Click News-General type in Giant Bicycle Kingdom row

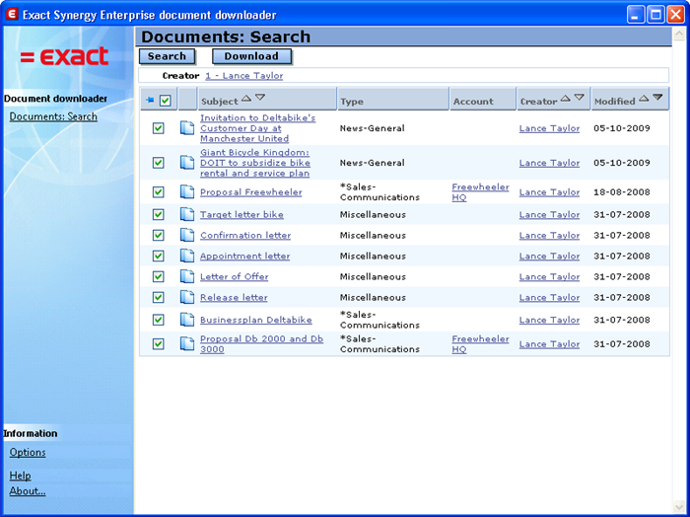point(372,163)
